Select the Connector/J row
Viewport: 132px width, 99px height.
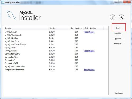56,60
